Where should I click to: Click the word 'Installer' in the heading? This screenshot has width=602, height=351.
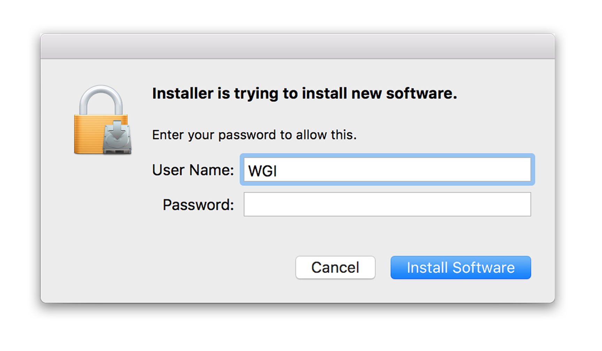[183, 93]
